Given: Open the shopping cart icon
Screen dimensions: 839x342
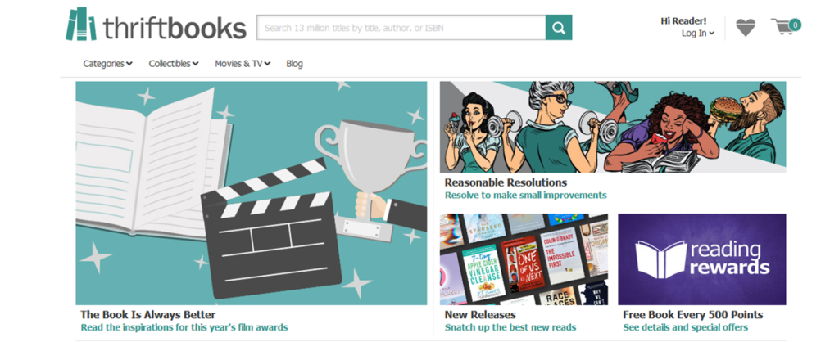Looking at the screenshot, I should tap(785, 27).
